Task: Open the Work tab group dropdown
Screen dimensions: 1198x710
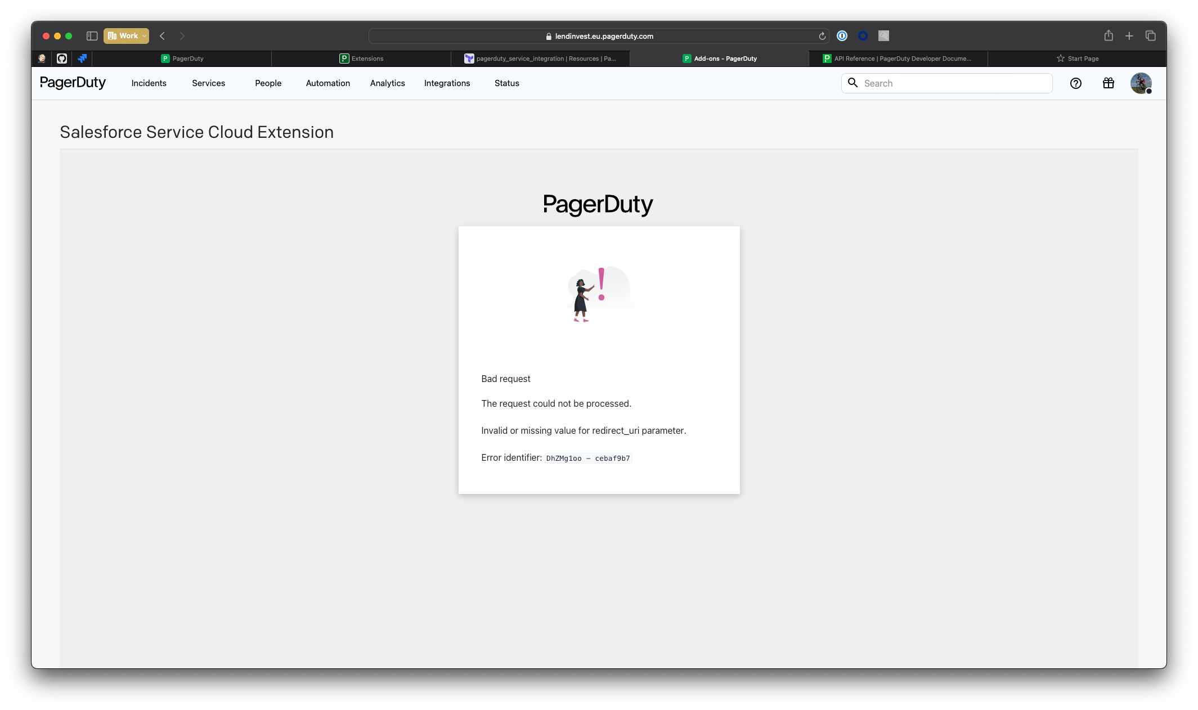Action: 126,36
